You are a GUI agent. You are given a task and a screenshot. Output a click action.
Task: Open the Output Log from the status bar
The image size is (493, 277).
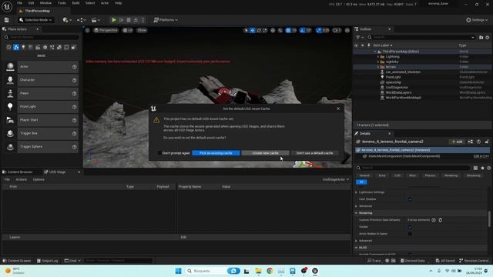pos(47,261)
